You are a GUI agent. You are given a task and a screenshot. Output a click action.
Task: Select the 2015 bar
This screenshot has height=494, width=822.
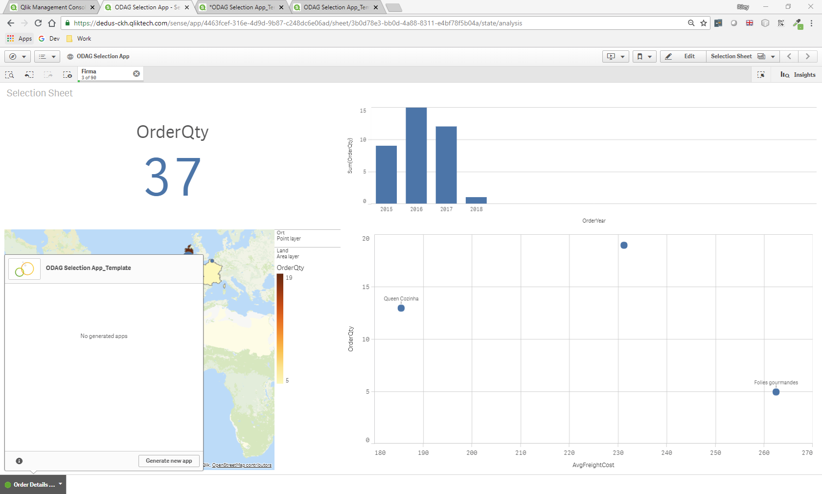click(x=386, y=174)
